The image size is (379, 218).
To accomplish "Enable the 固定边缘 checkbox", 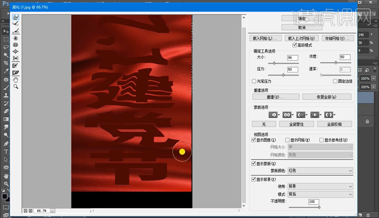I will (335, 81).
